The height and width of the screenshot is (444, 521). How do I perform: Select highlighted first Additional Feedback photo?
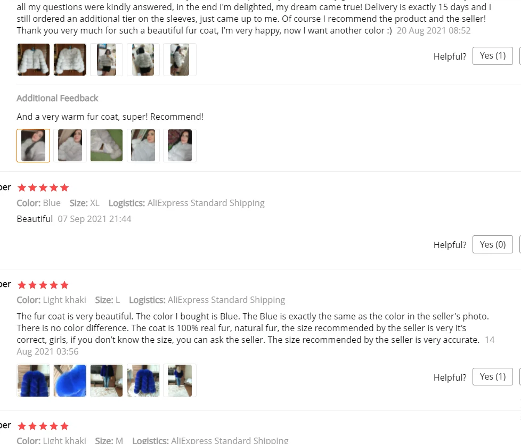[x=33, y=145]
